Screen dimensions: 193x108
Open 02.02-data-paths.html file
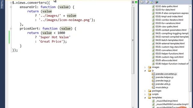pos(166,6)
